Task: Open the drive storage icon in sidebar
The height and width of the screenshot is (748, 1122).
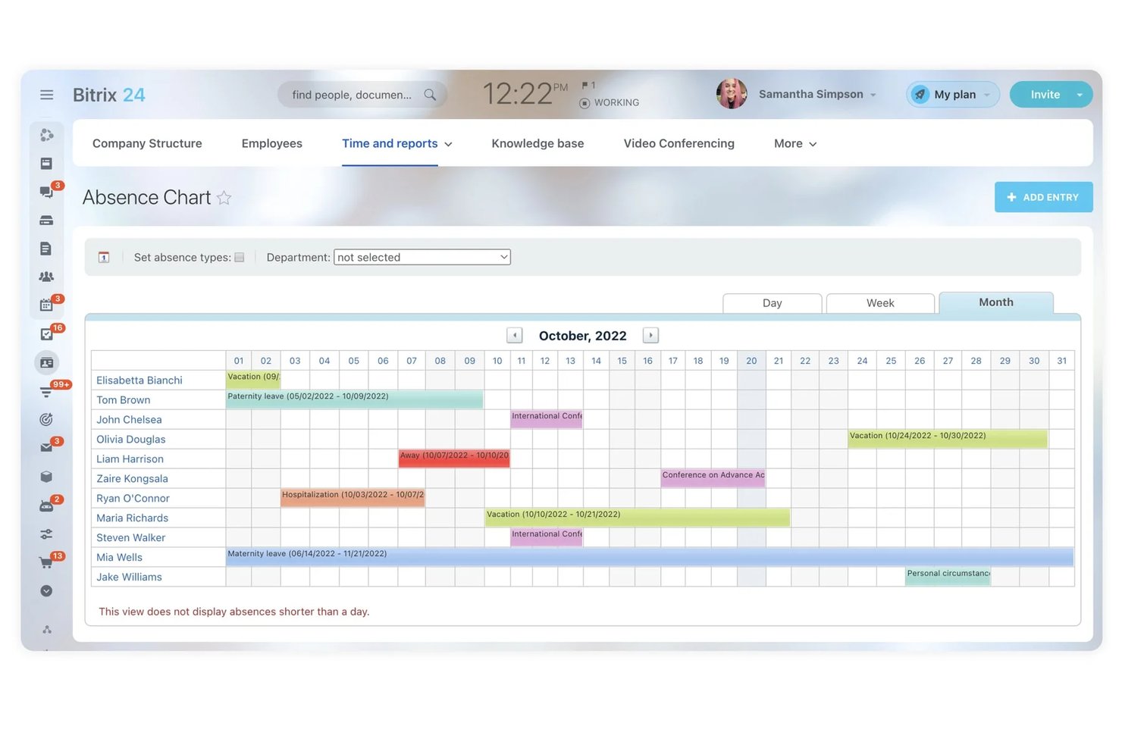Action: click(x=46, y=221)
